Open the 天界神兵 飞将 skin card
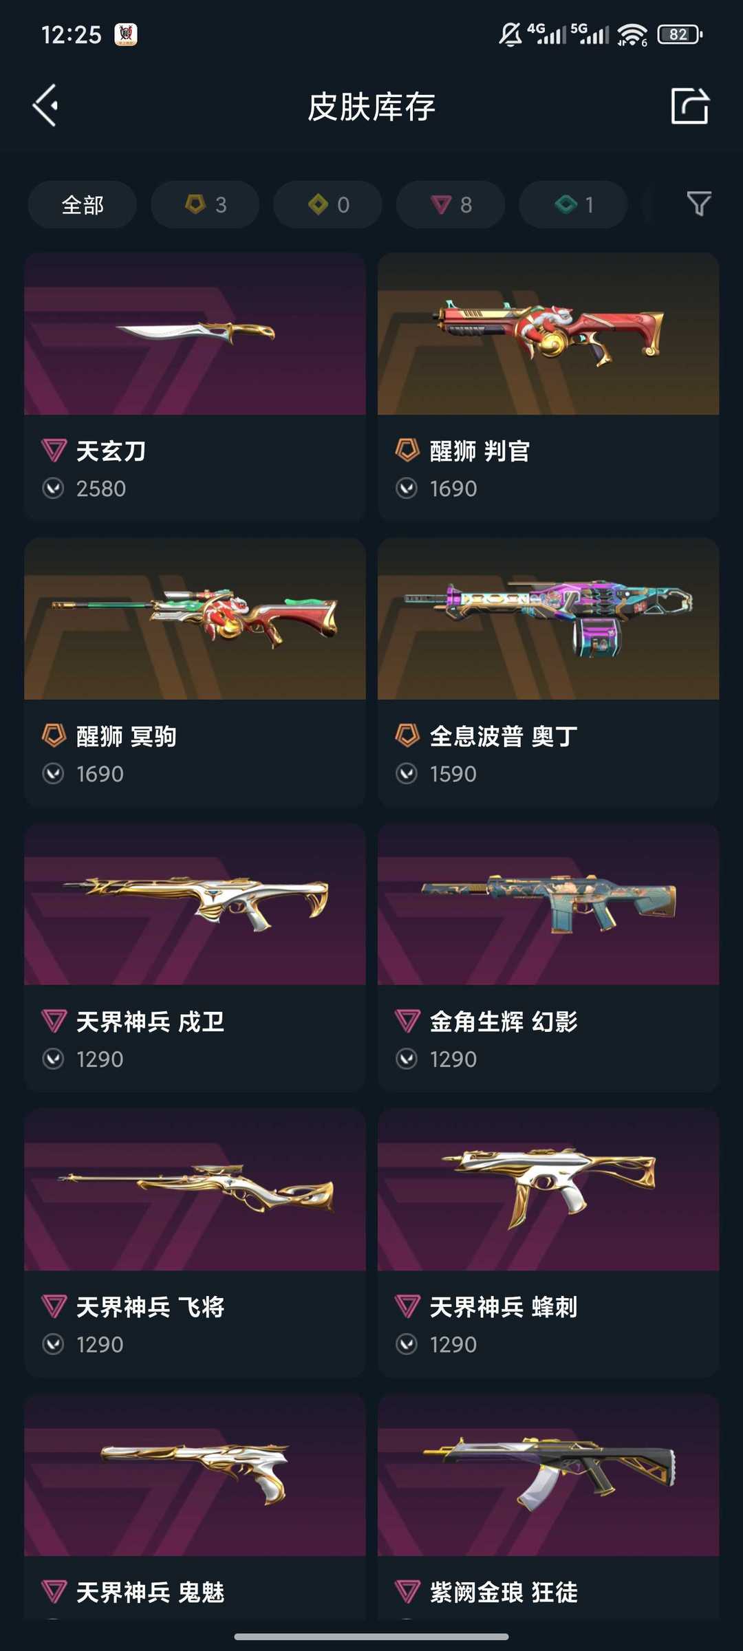Viewport: 743px width, 1651px height. coord(195,1242)
